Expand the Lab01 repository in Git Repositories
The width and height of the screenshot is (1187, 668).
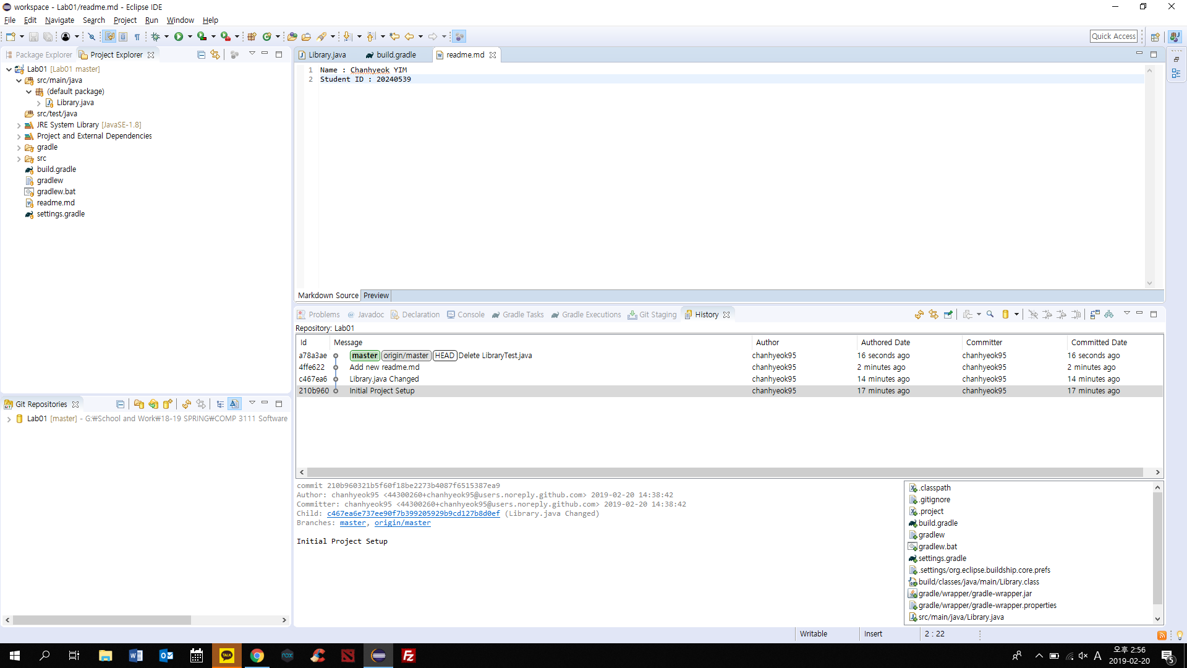pos(9,419)
